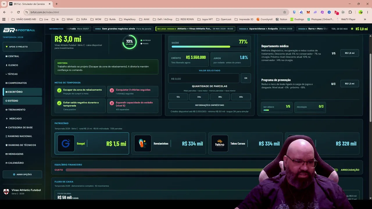Reload the brfut.com.br page

point(18,12)
